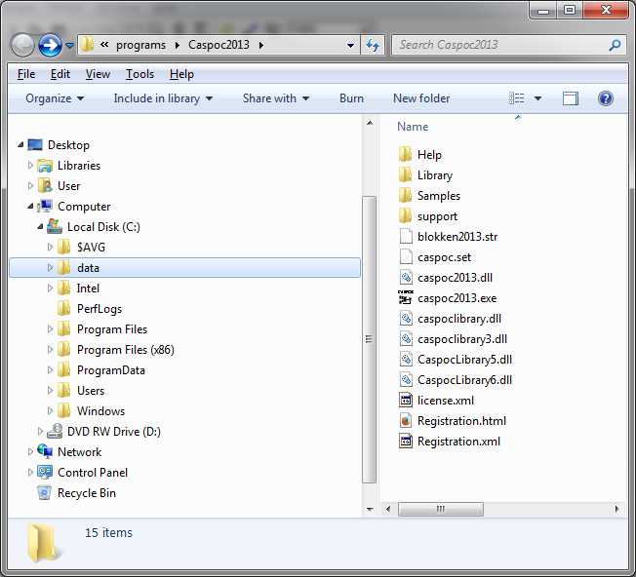Open the View menu

98,74
